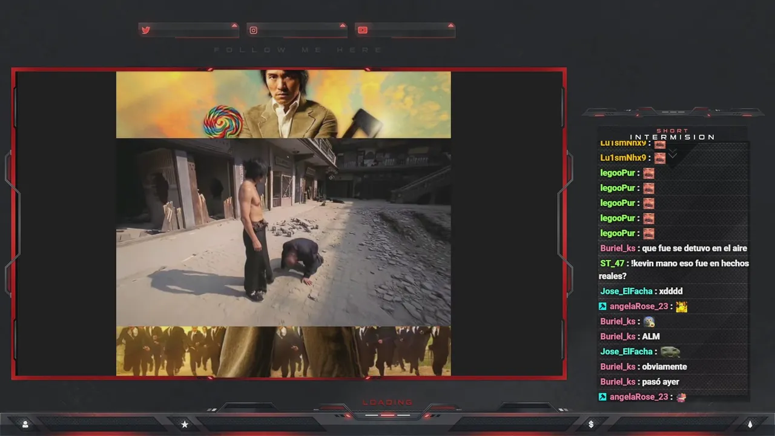Click the top banner image with the lollipop
This screenshot has height=436, width=775.
pos(283,105)
